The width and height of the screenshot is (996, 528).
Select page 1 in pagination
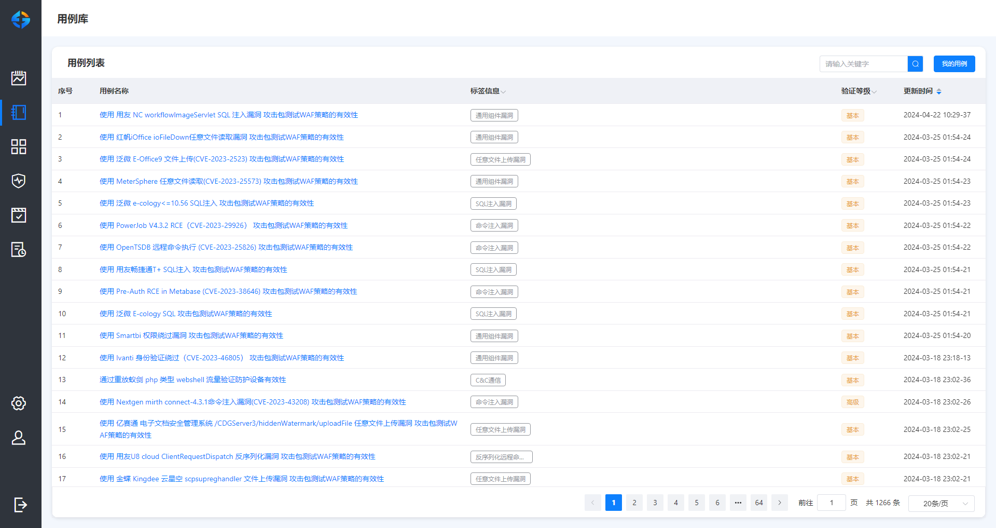coord(613,503)
